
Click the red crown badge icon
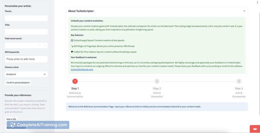[255, 129]
